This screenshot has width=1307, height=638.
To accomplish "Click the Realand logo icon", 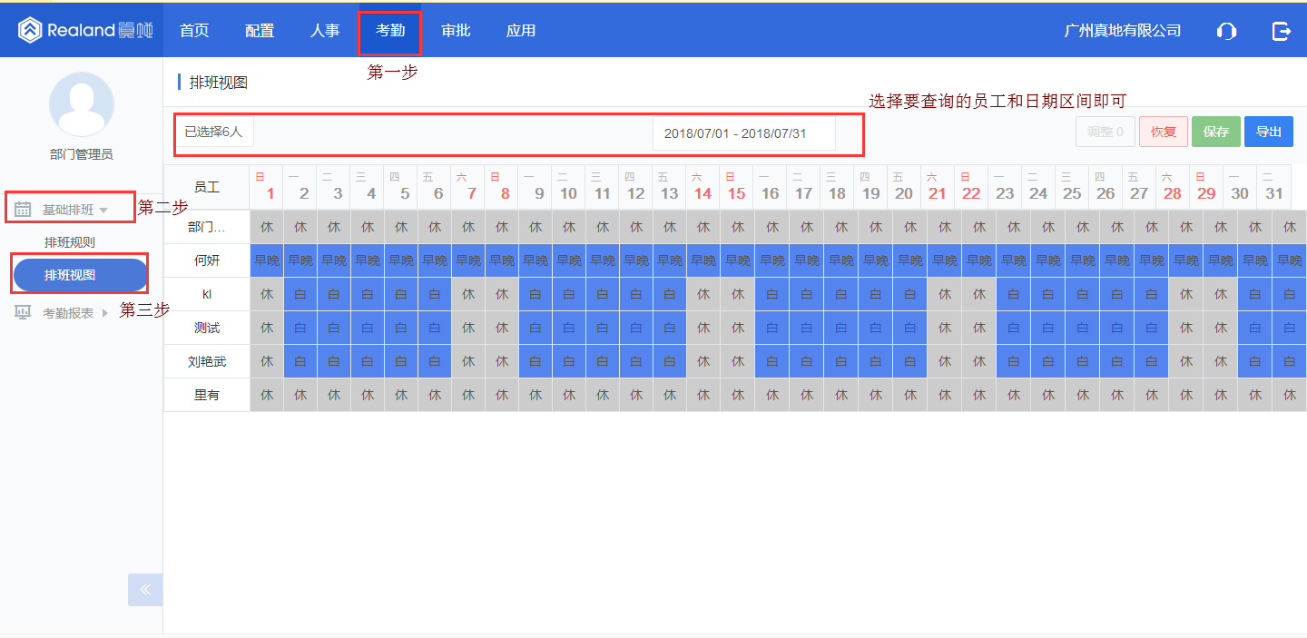I will 30,30.
